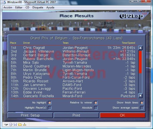The height and width of the screenshot is (129, 153).
Task: Select the Giancarlo Fisichella row
Action: [x=73, y=96]
